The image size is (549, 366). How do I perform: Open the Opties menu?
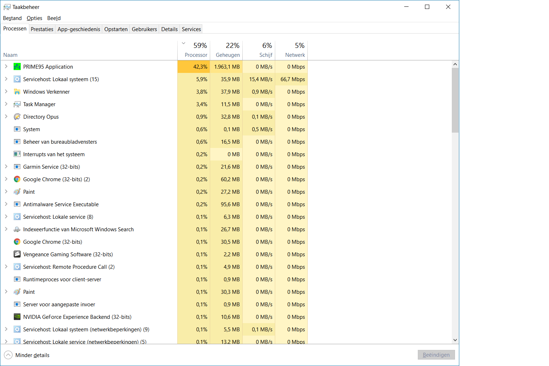coord(34,18)
